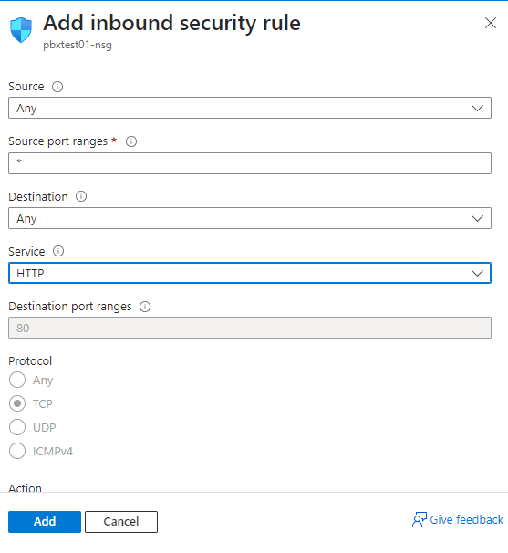Expand the Destination dropdown
Image resolution: width=508 pixels, height=553 pixels.
point(250,218)
